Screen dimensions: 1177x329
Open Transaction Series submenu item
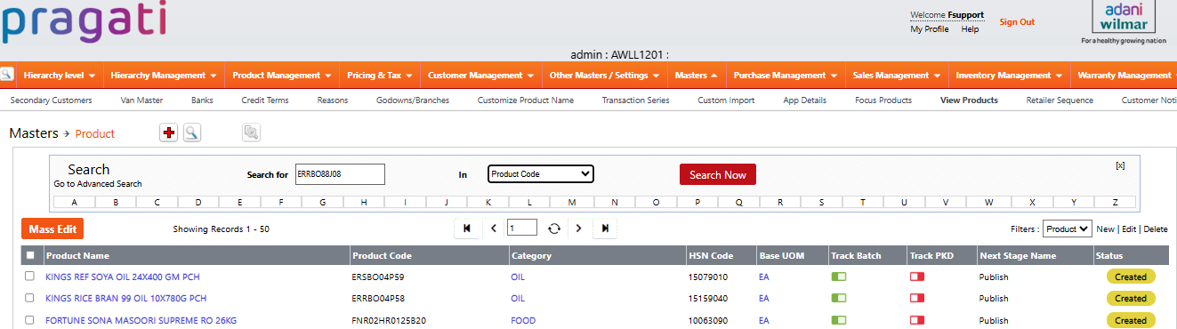635,100
